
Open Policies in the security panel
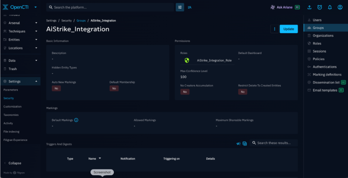click(325, 59)
